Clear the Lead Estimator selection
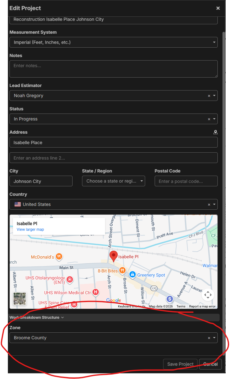Screen dimensions: 231x379 (209, 96)
